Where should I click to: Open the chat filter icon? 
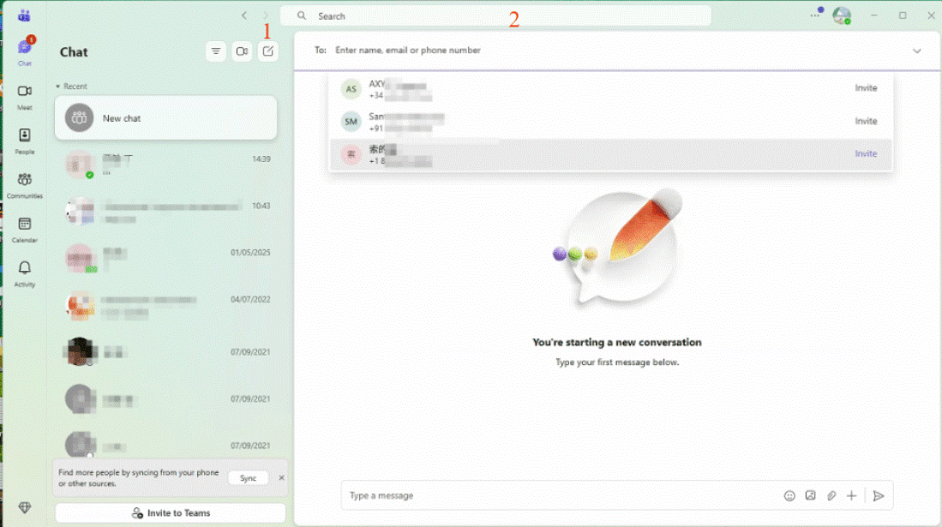tap(216, 51)
